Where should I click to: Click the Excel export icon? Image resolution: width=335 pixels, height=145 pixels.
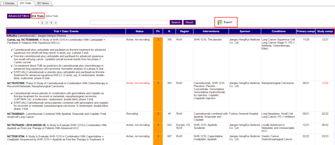220,22
